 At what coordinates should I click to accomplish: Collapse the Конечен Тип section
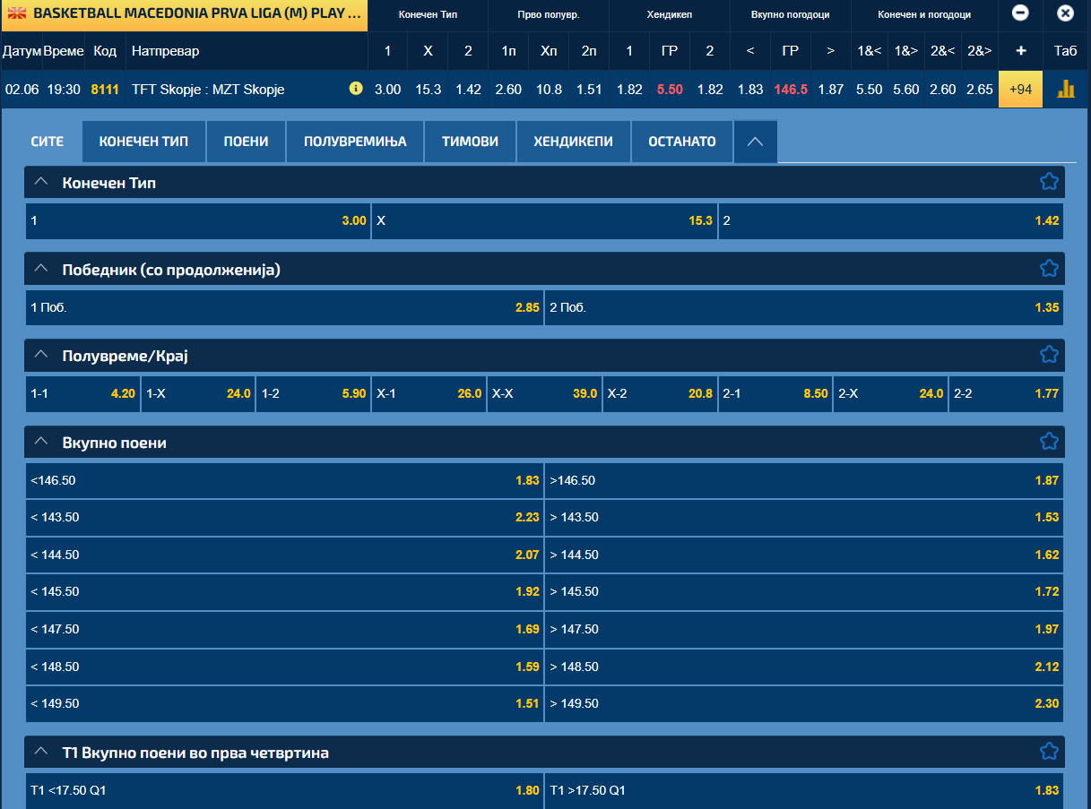tap(40, 182)
